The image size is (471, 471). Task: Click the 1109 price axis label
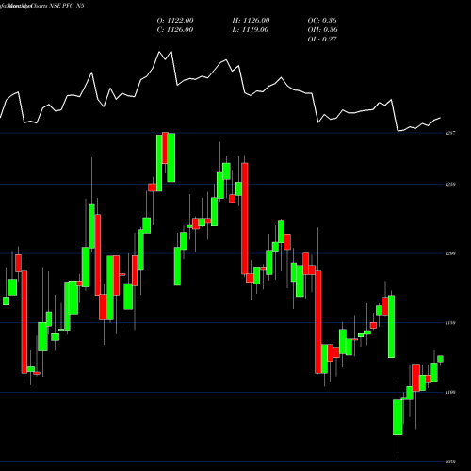click(x=450, y=392)
